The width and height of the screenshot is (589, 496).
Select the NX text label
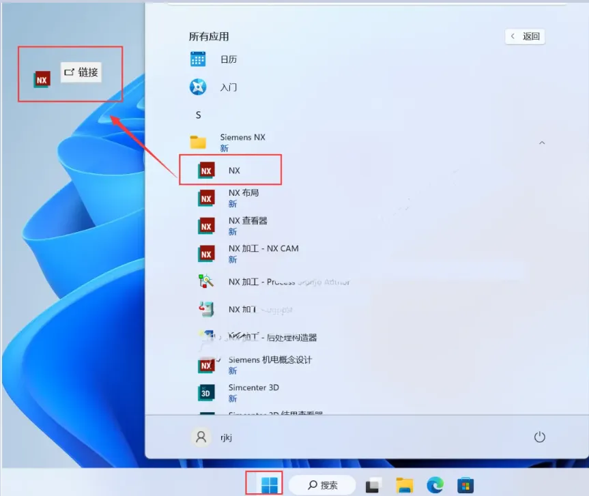pyautogui.click(x=234, y=171)
